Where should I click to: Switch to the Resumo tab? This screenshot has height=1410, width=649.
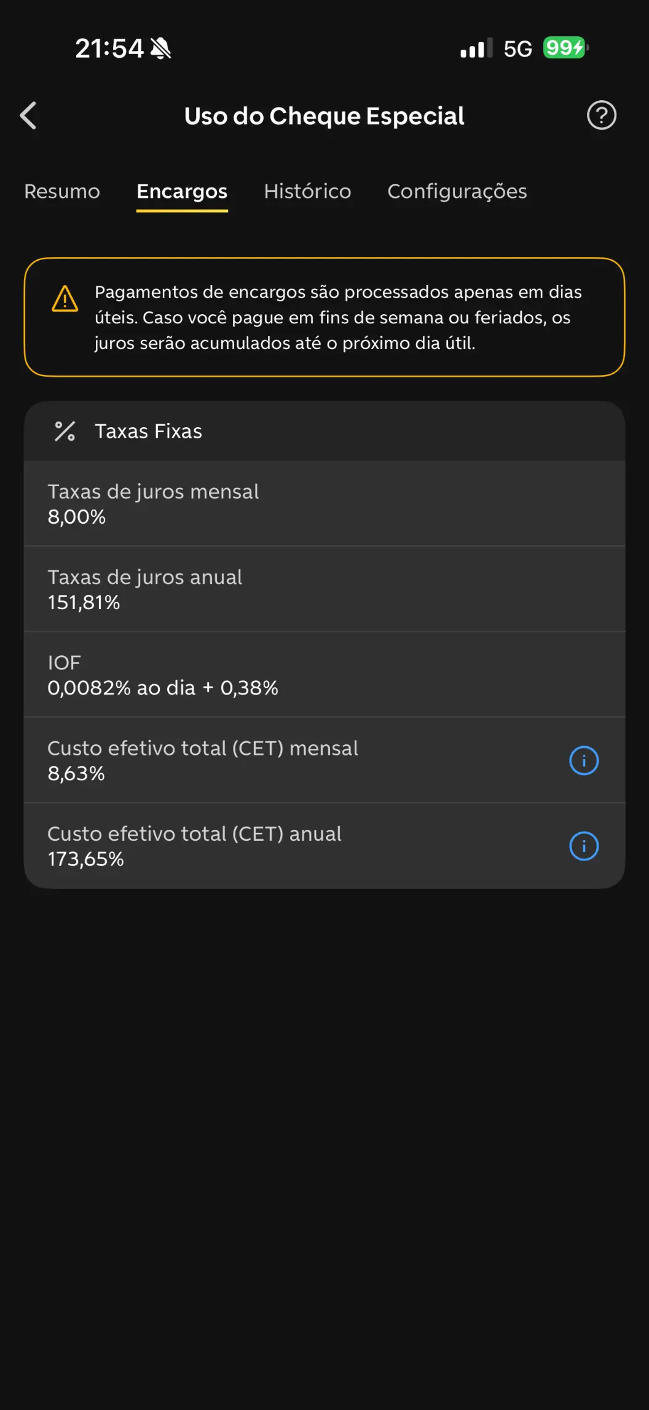tap(62, 191)
